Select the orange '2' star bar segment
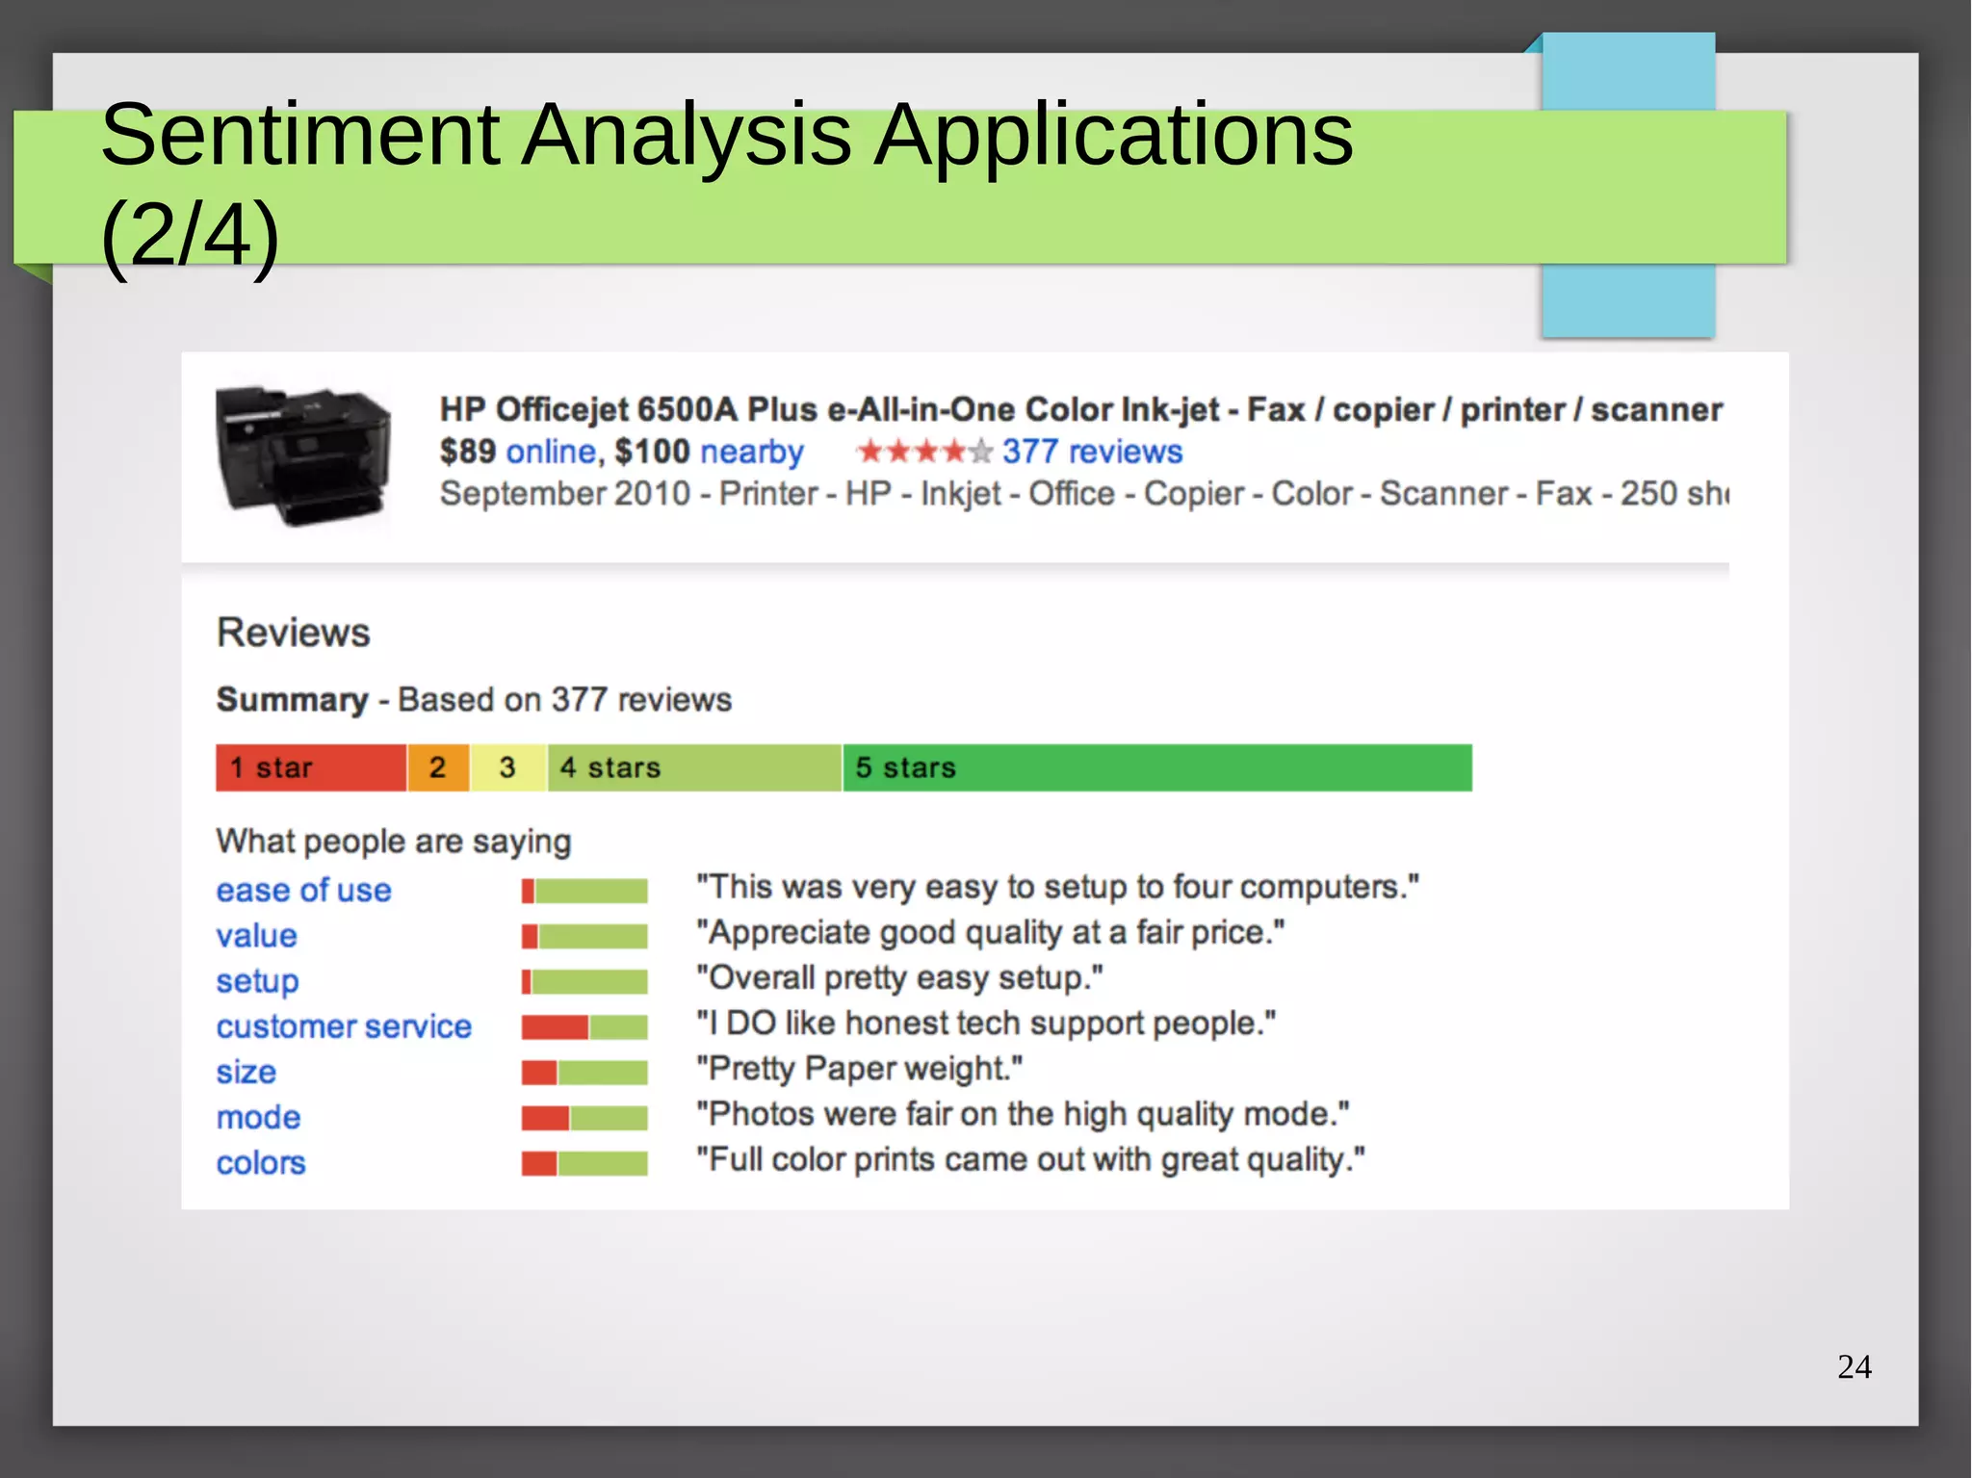This screenshot has width=1972, height=1478. (x=438, y=767)
